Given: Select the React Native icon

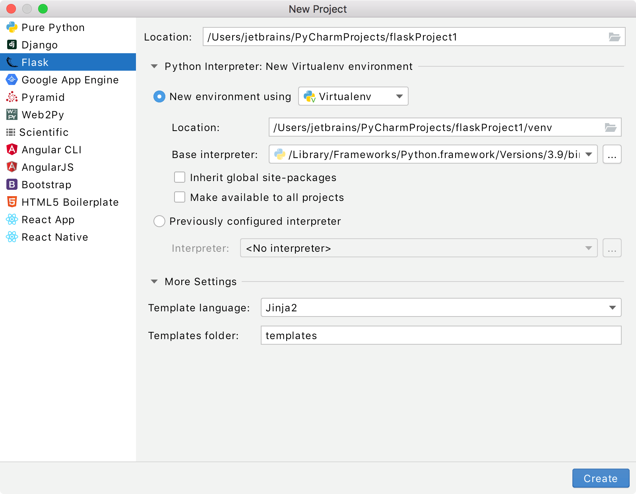Looking at the screenshot, I should pyautogui.click(x=12, y=237).
